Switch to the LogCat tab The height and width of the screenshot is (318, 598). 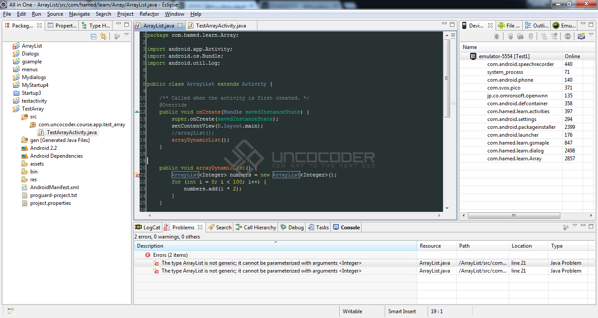148,227
